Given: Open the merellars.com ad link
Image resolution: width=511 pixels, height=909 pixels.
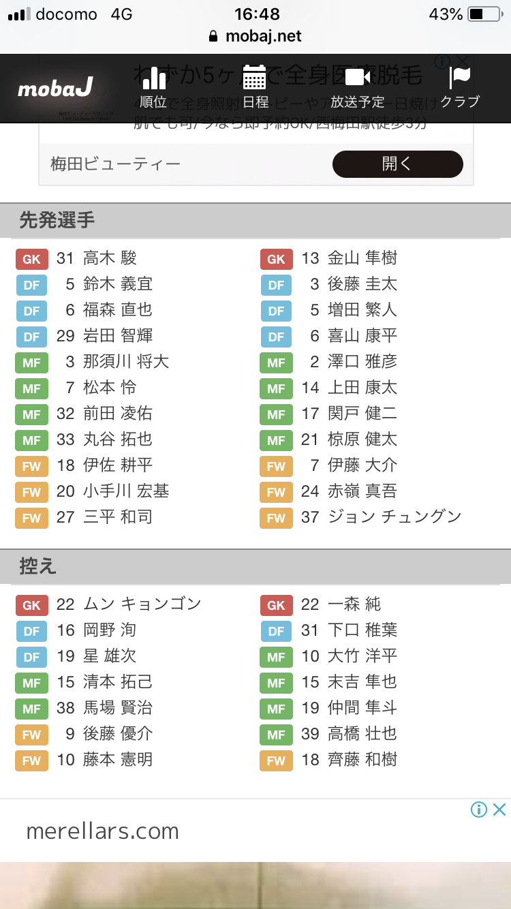Looking at the screenshot, I should pos(102,831).
